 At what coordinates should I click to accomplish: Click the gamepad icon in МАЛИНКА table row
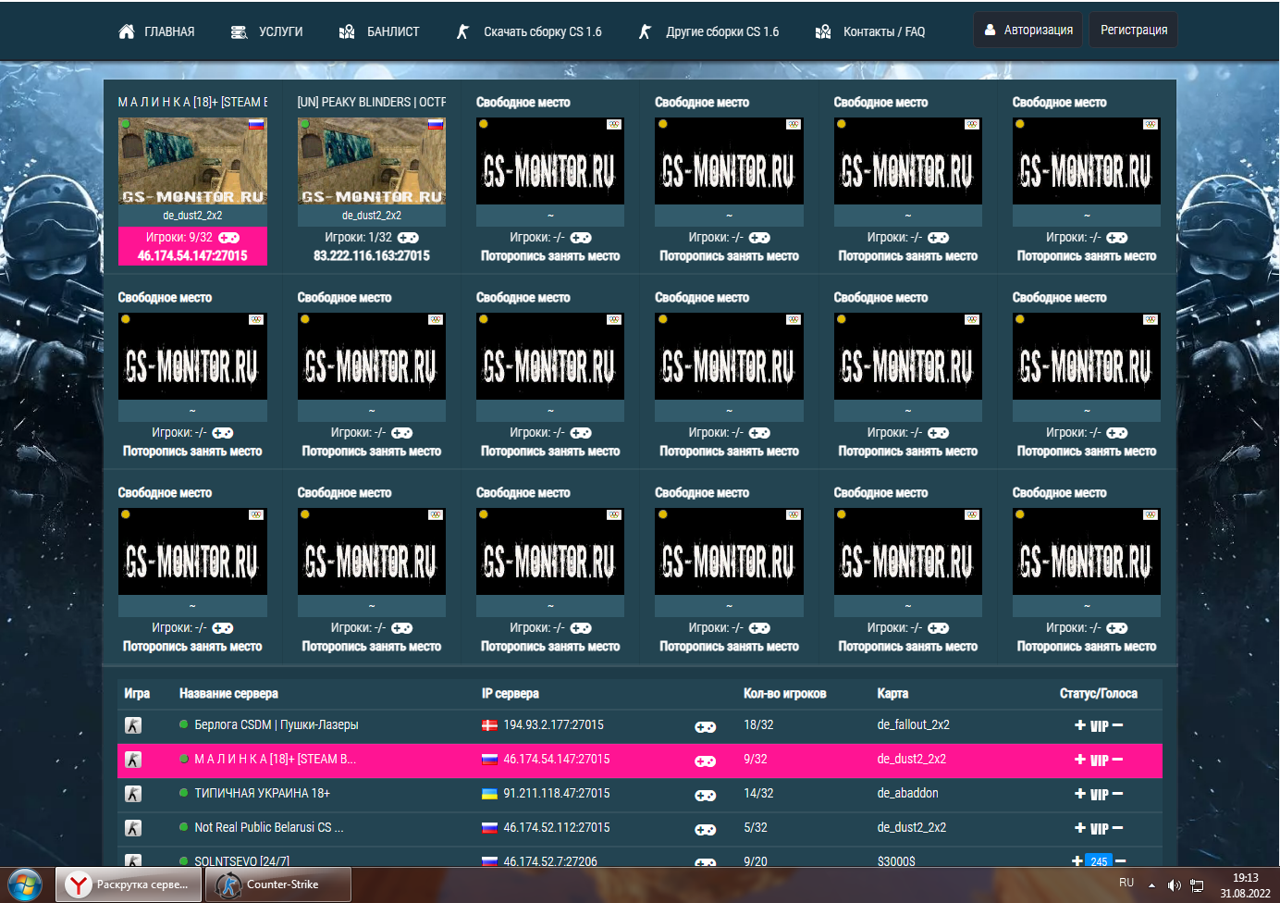tap(705, 761)
